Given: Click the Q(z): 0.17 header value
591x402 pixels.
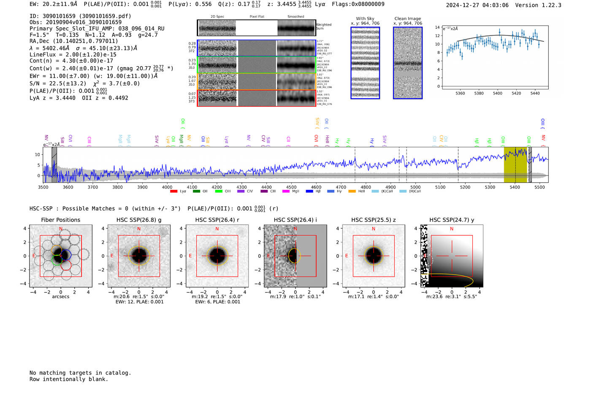Looking at the screenshot, I should [x=239, y=4].
